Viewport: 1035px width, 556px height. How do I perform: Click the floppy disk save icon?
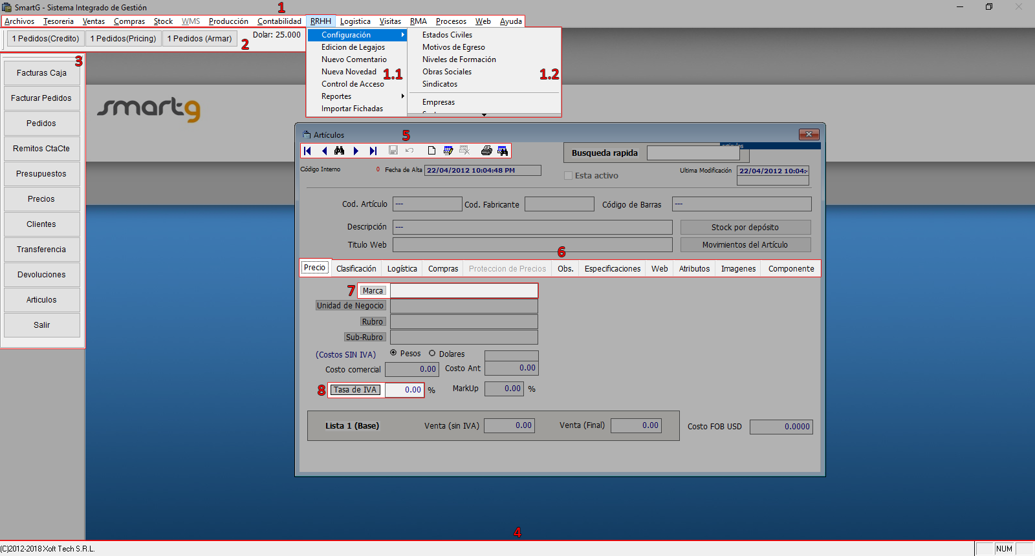pos(393,151)
